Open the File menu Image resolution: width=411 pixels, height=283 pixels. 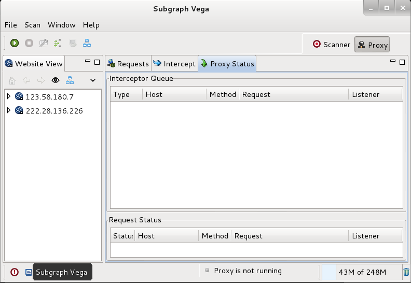11,25
